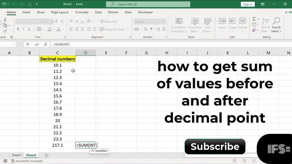Viewport: 292px width, 164px height.
Task: Toggle Bold formatting
Action: click(18, 29)
